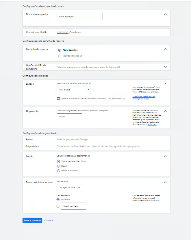Image resolution: width=191 pixels, height=240 pixels.
Task: Click the 'Rede de pesquisa do Google' text
Action: tap(72, 139)
